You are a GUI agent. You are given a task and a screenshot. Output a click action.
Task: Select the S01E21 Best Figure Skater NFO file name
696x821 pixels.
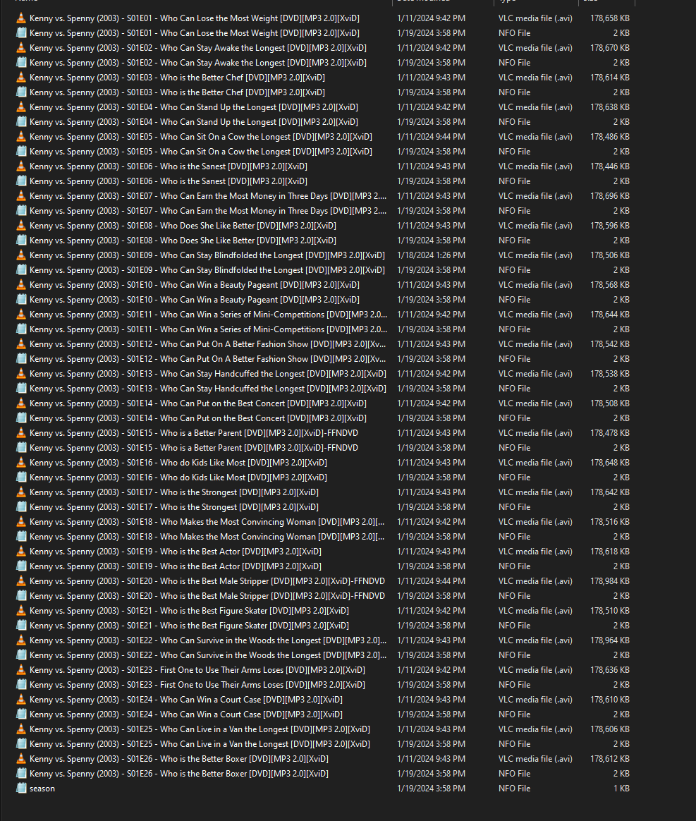click(x=190, y=625)
